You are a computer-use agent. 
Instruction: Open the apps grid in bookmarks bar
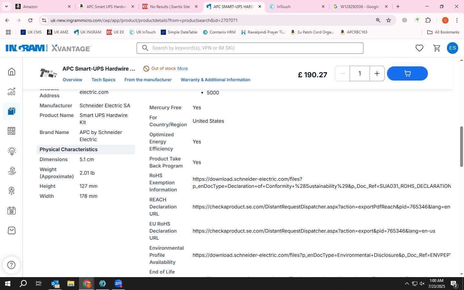[x=8, y=32]
